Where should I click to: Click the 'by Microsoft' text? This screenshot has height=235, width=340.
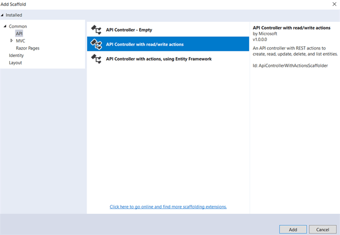pyautogui.click(x=265, y=34)
